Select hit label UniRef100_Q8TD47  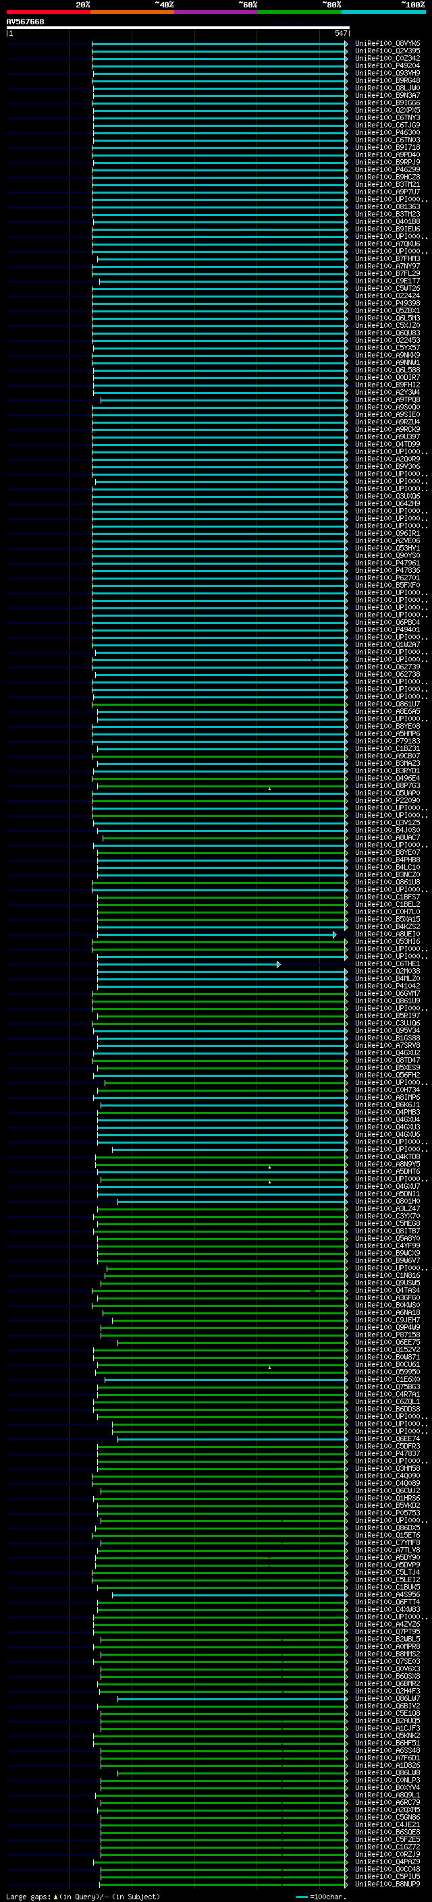(x=387, y=1060)
